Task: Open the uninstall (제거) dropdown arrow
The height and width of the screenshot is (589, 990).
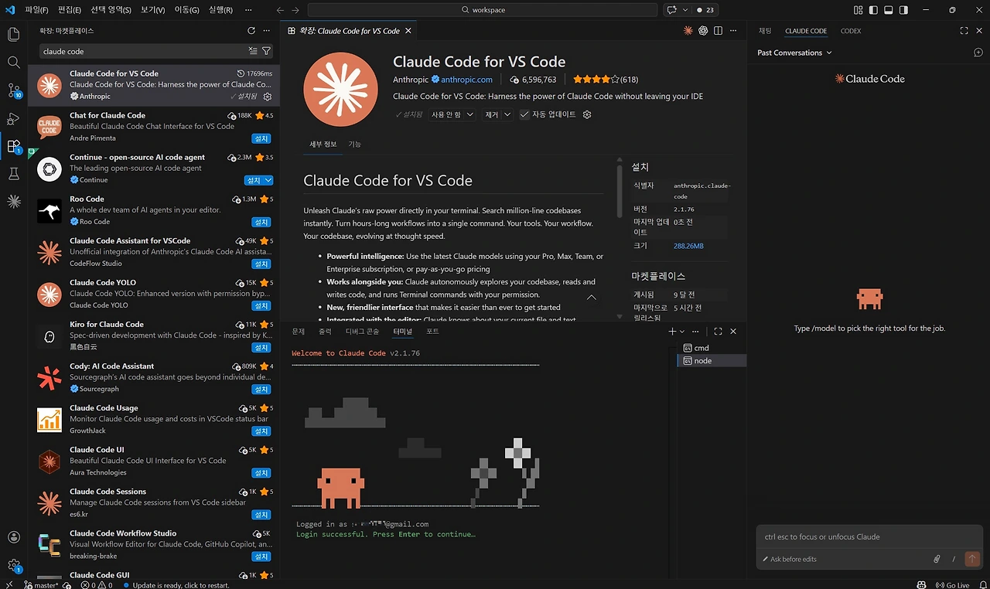Action: tap(507, 114)
